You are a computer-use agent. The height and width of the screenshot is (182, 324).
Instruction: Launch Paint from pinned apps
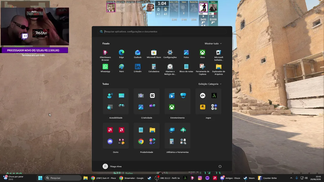tap(121, 68)
